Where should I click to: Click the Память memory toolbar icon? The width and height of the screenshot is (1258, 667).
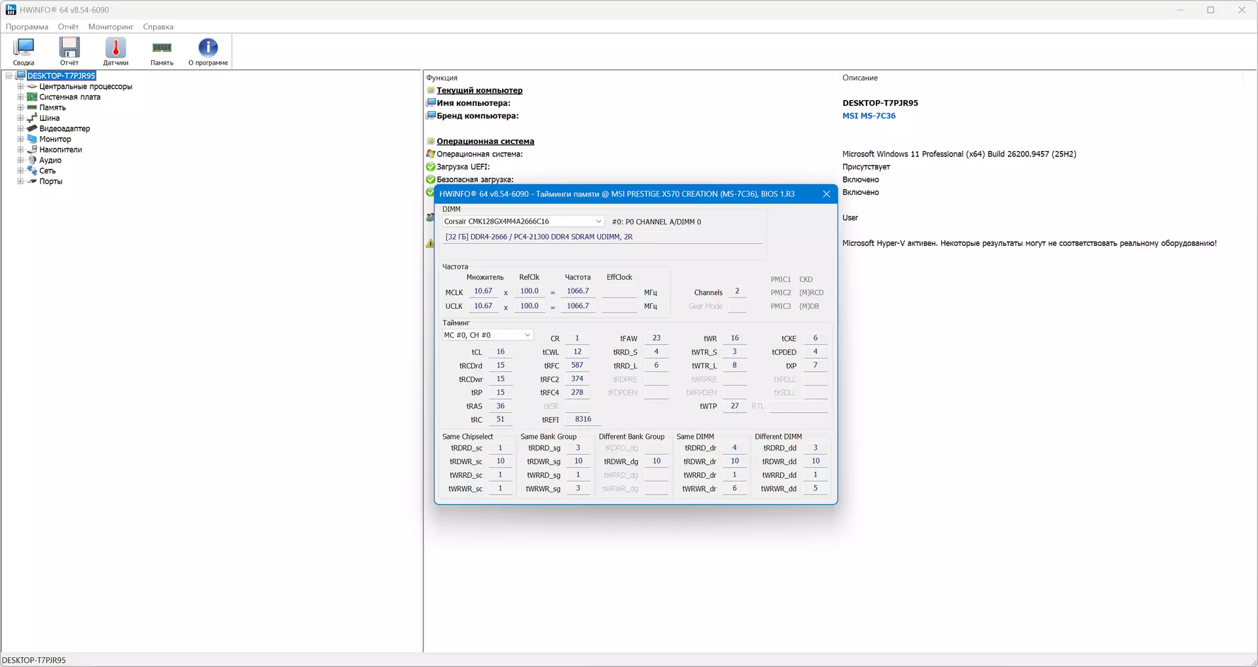162,51
